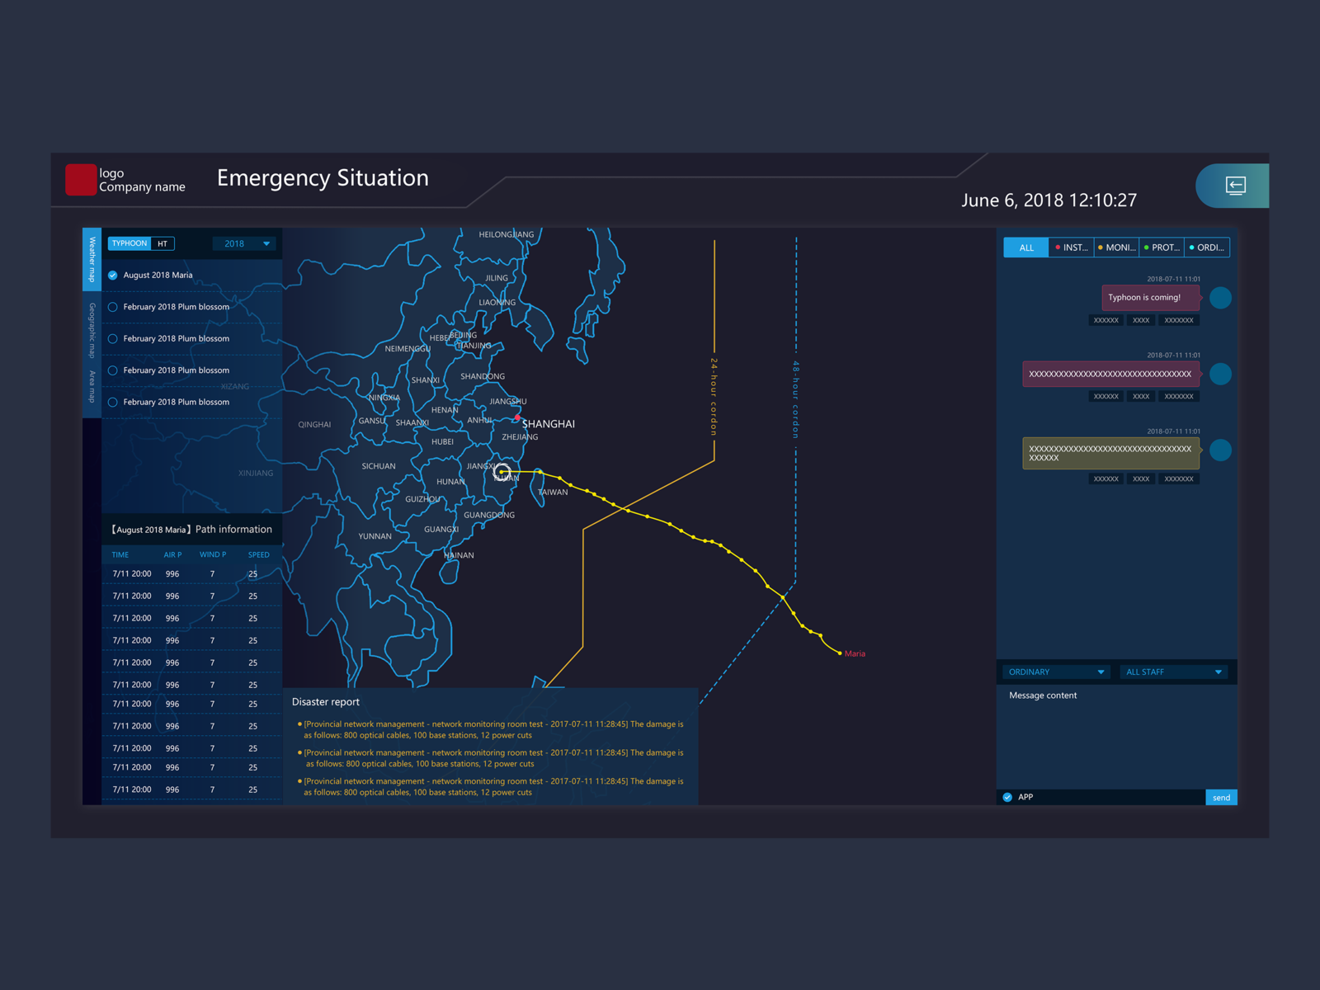
Task: Click the red Shanghai marker on the map
Action: click(518, 418)
